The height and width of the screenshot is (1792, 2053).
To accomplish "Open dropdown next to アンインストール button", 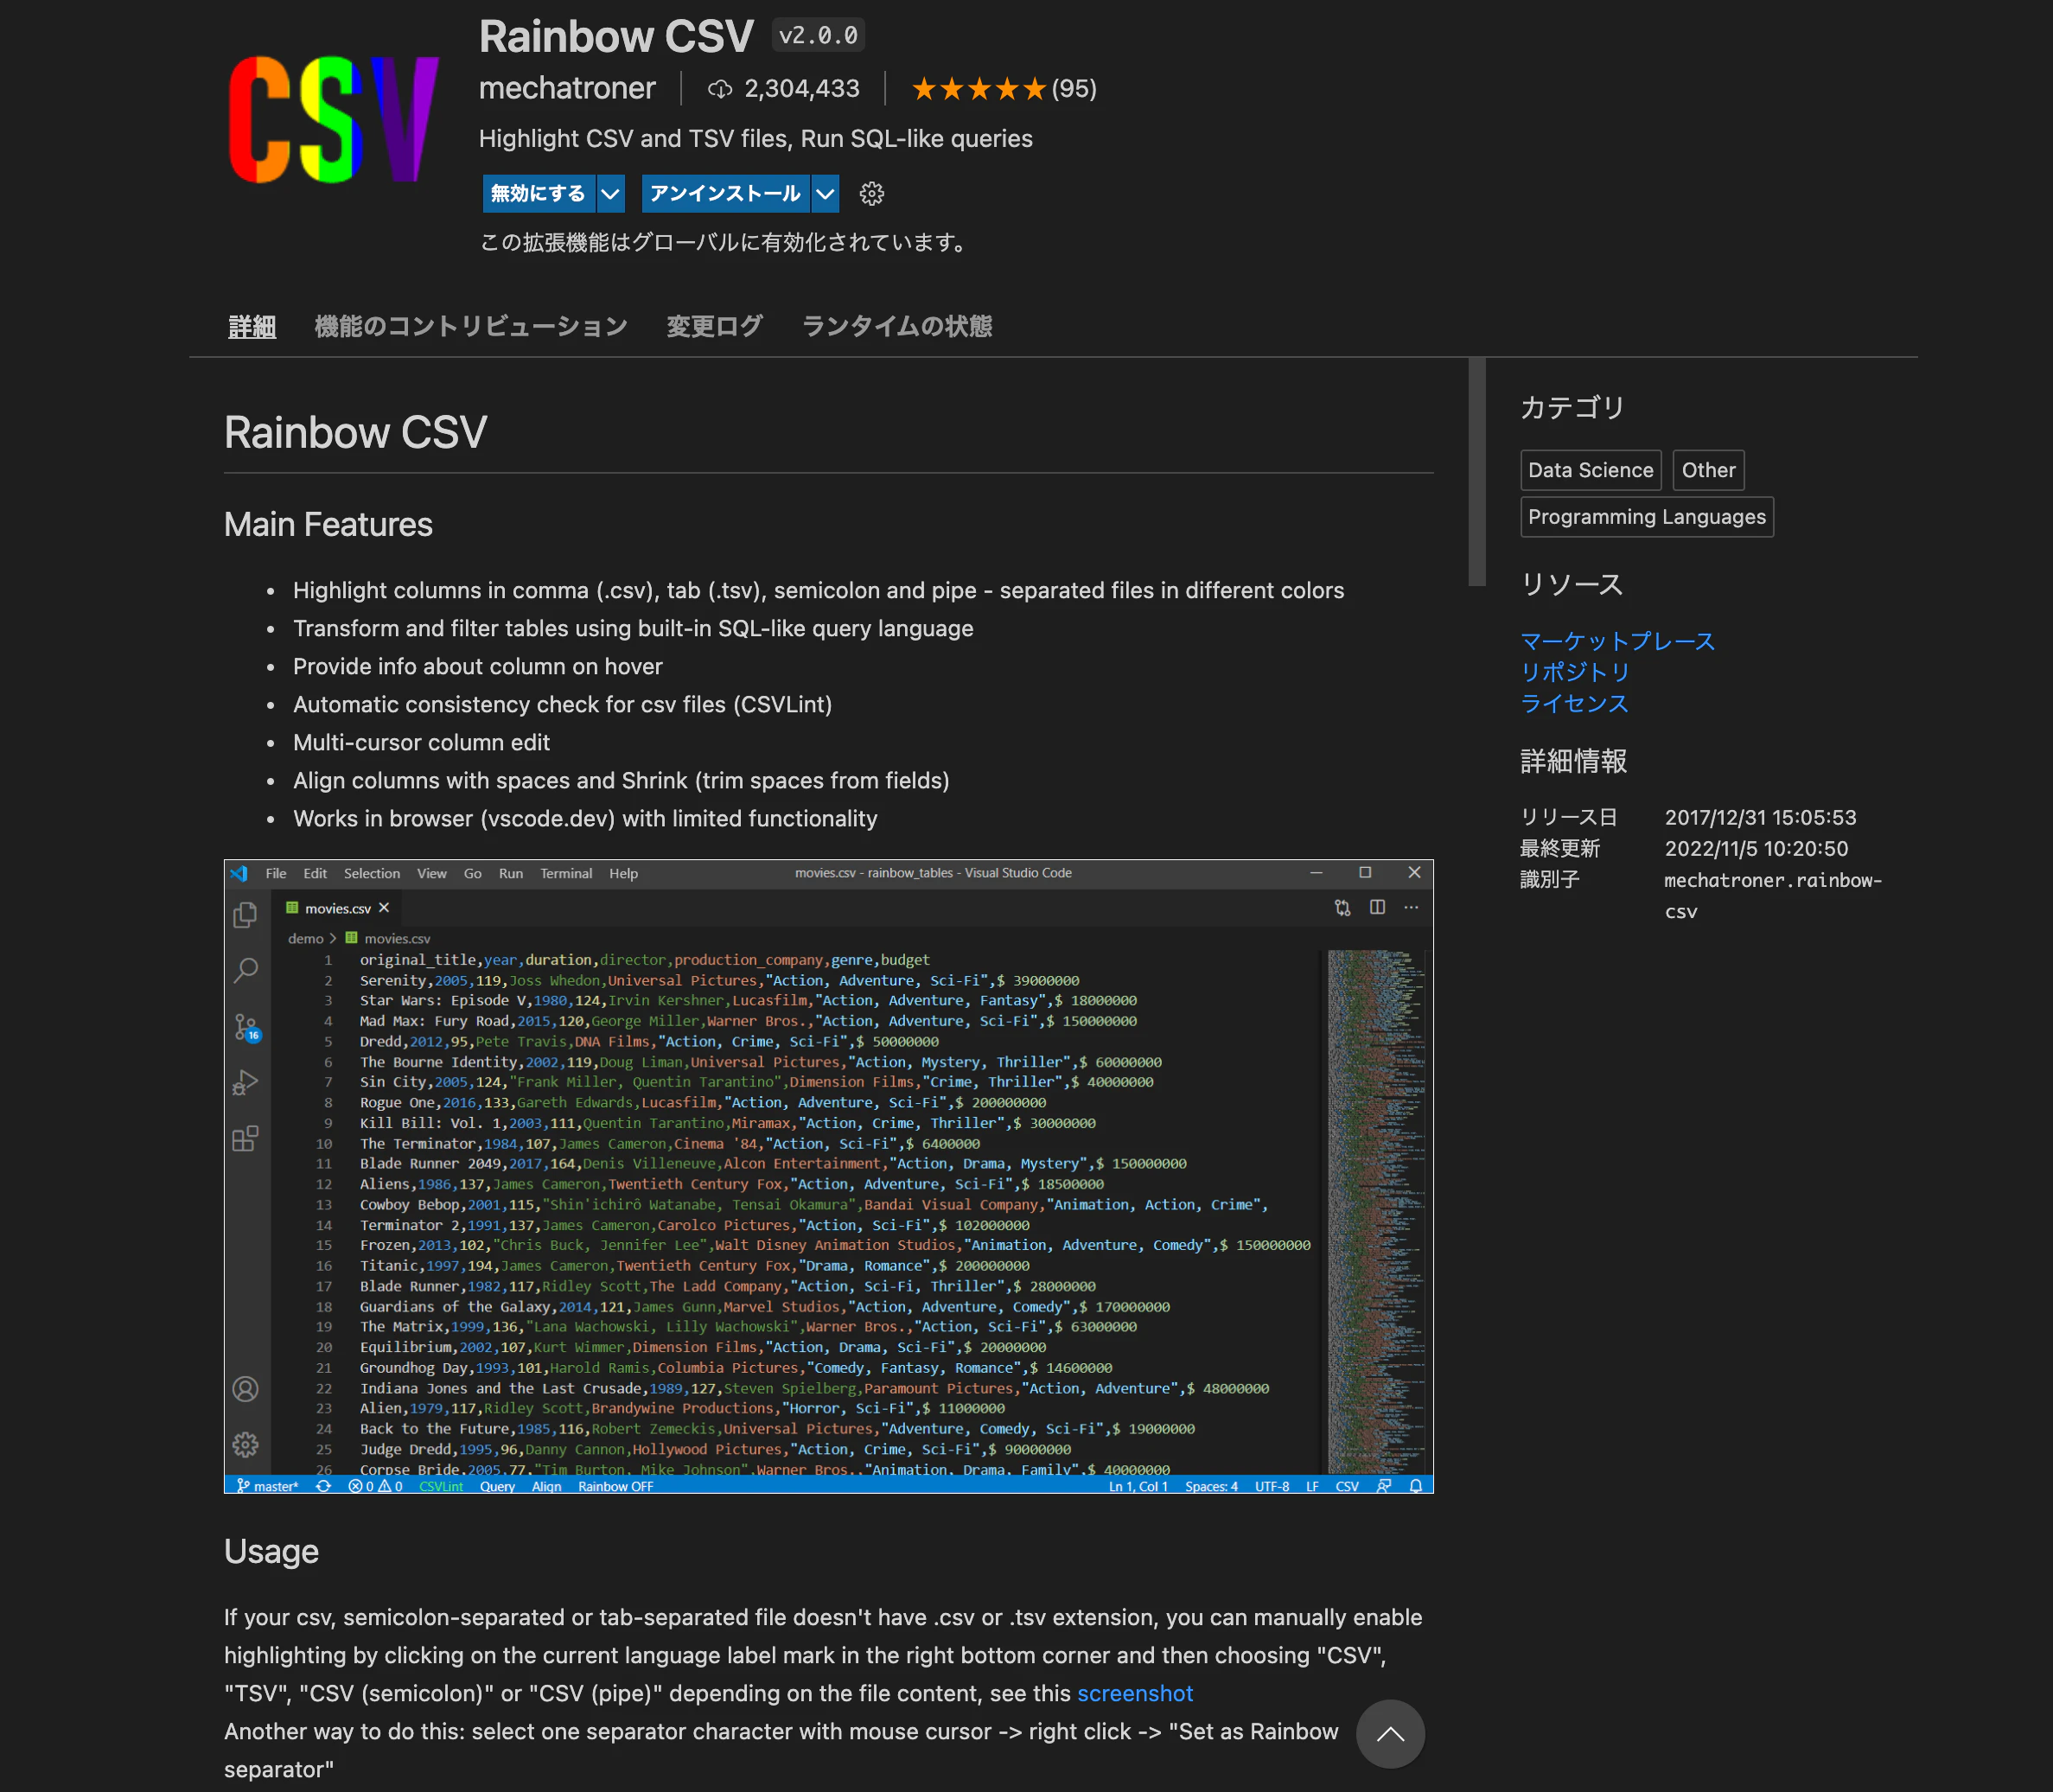I will [825, 194].
